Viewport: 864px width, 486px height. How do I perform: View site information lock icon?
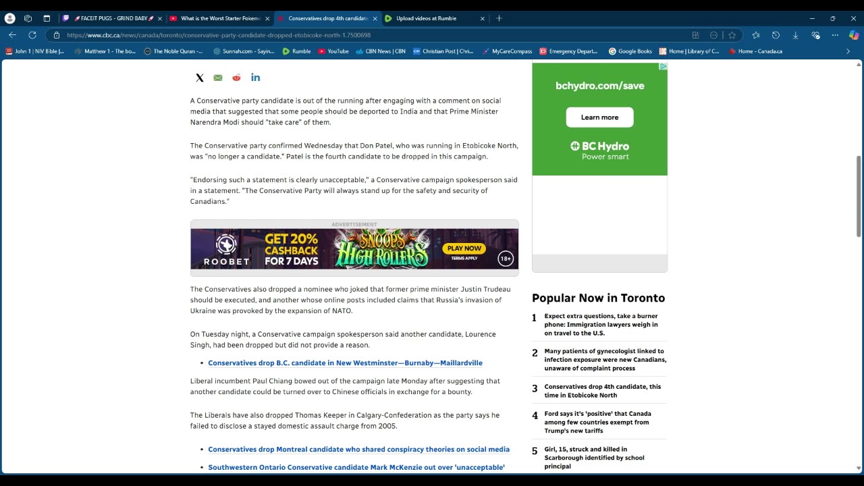click(57, 35)
